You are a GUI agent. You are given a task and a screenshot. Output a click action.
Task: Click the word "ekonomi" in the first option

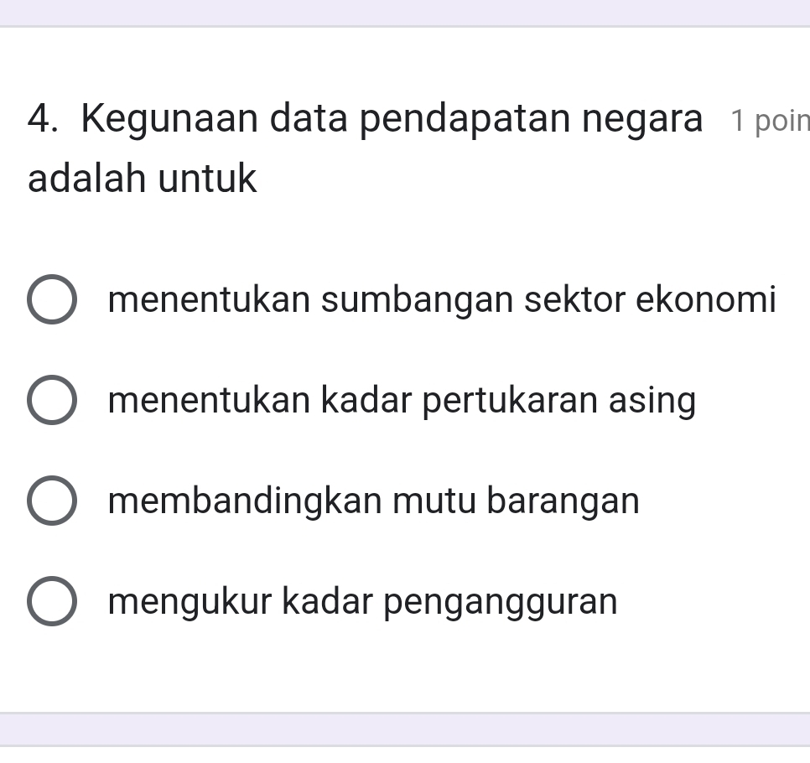706,300
